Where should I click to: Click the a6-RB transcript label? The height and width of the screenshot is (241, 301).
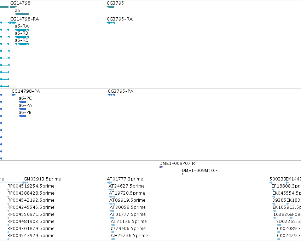(x=22, y=33)
